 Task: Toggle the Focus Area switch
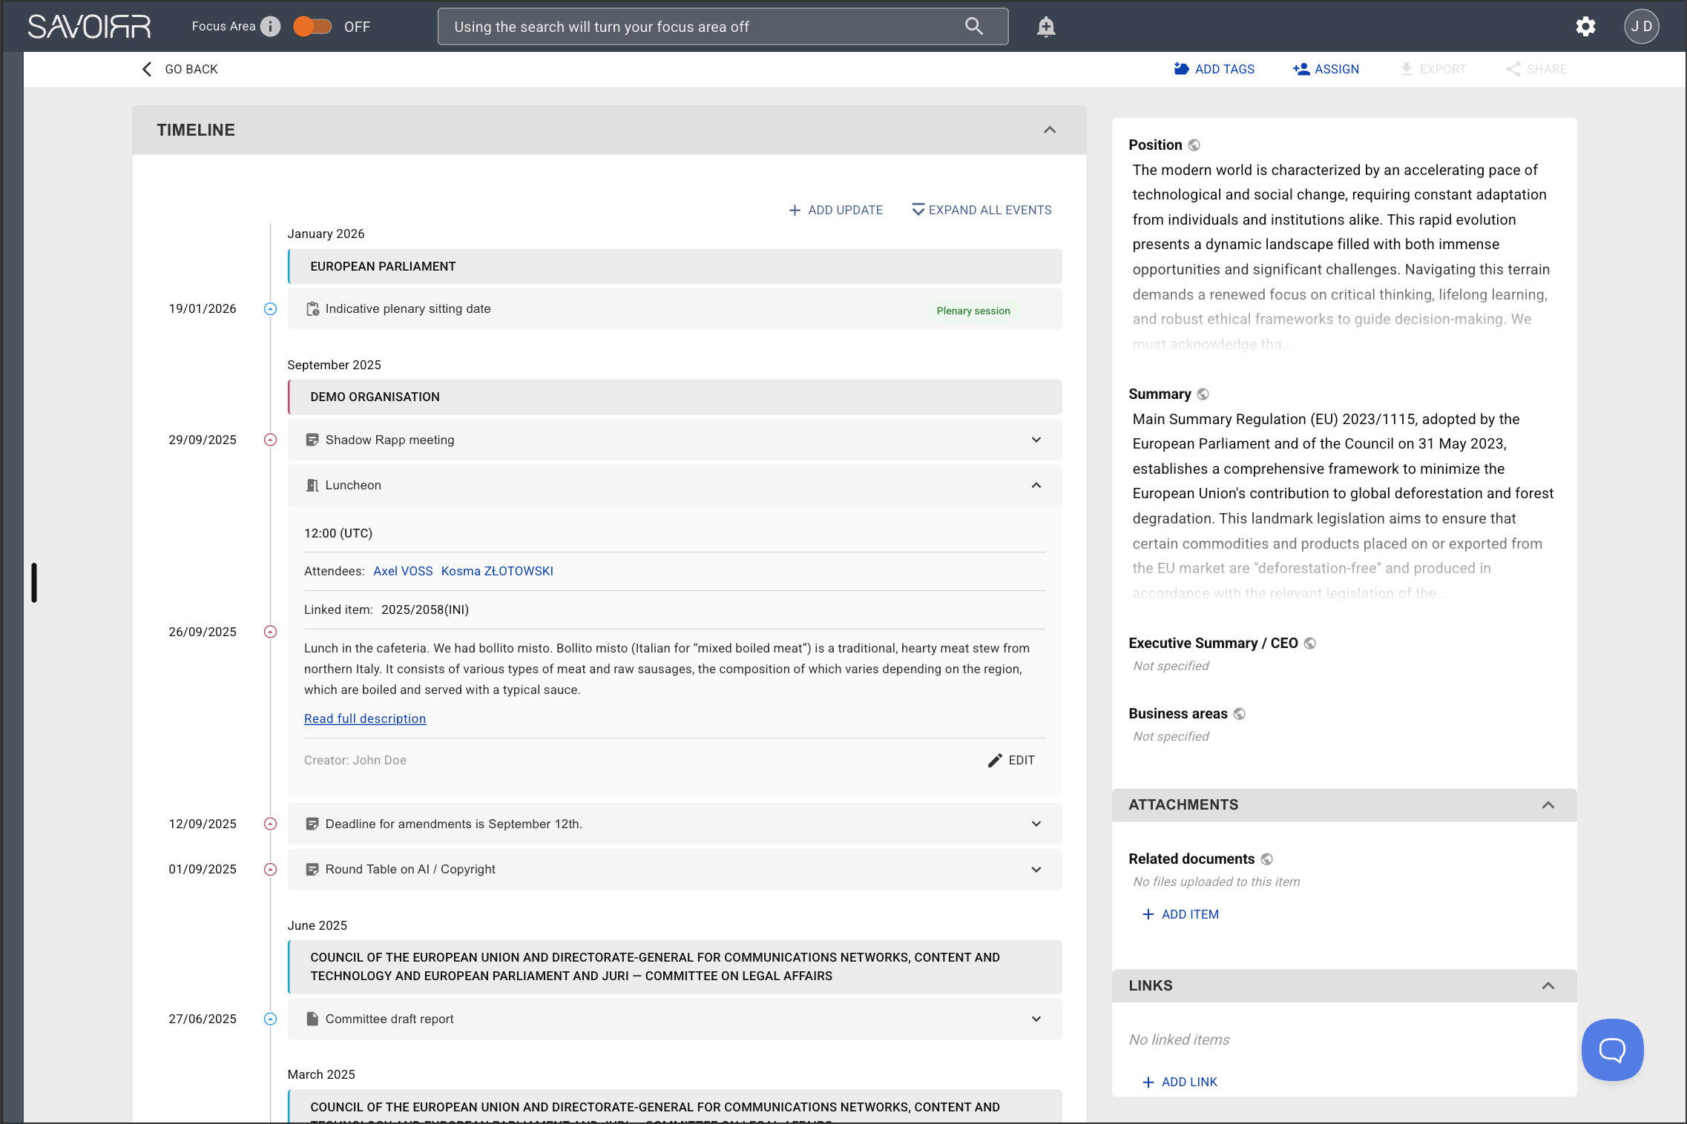tap(312, 27)
